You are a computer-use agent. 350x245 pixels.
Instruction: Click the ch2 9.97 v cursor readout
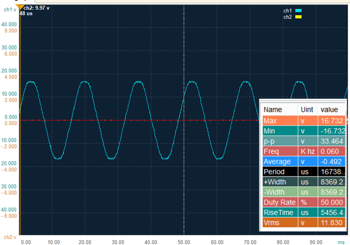(36, 8)
